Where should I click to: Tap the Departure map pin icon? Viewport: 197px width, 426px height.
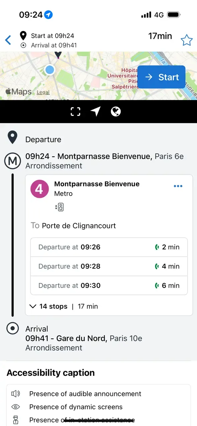pyautogui.click(x=12, y=137)
